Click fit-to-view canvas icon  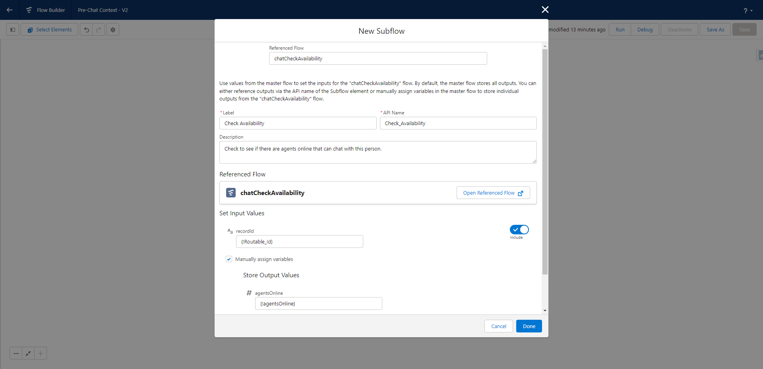pos(28,353)
